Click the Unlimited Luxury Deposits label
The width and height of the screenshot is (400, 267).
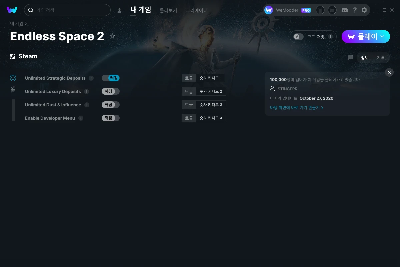click(53, 91)
